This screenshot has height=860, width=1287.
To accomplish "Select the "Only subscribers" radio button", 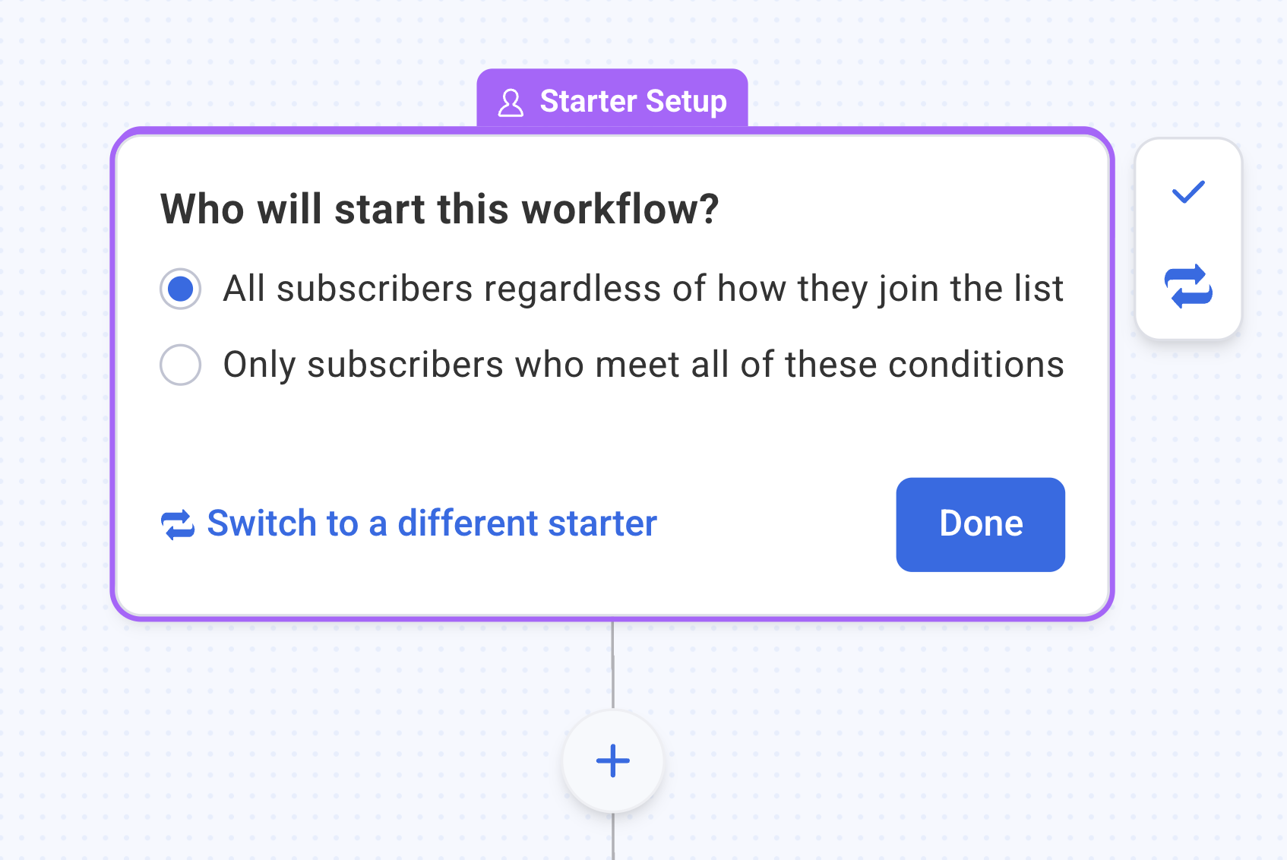I will point(181,365).
